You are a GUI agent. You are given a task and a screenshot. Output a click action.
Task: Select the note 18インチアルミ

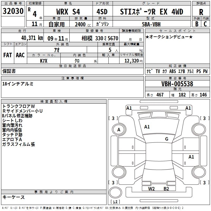pos(18,84)
